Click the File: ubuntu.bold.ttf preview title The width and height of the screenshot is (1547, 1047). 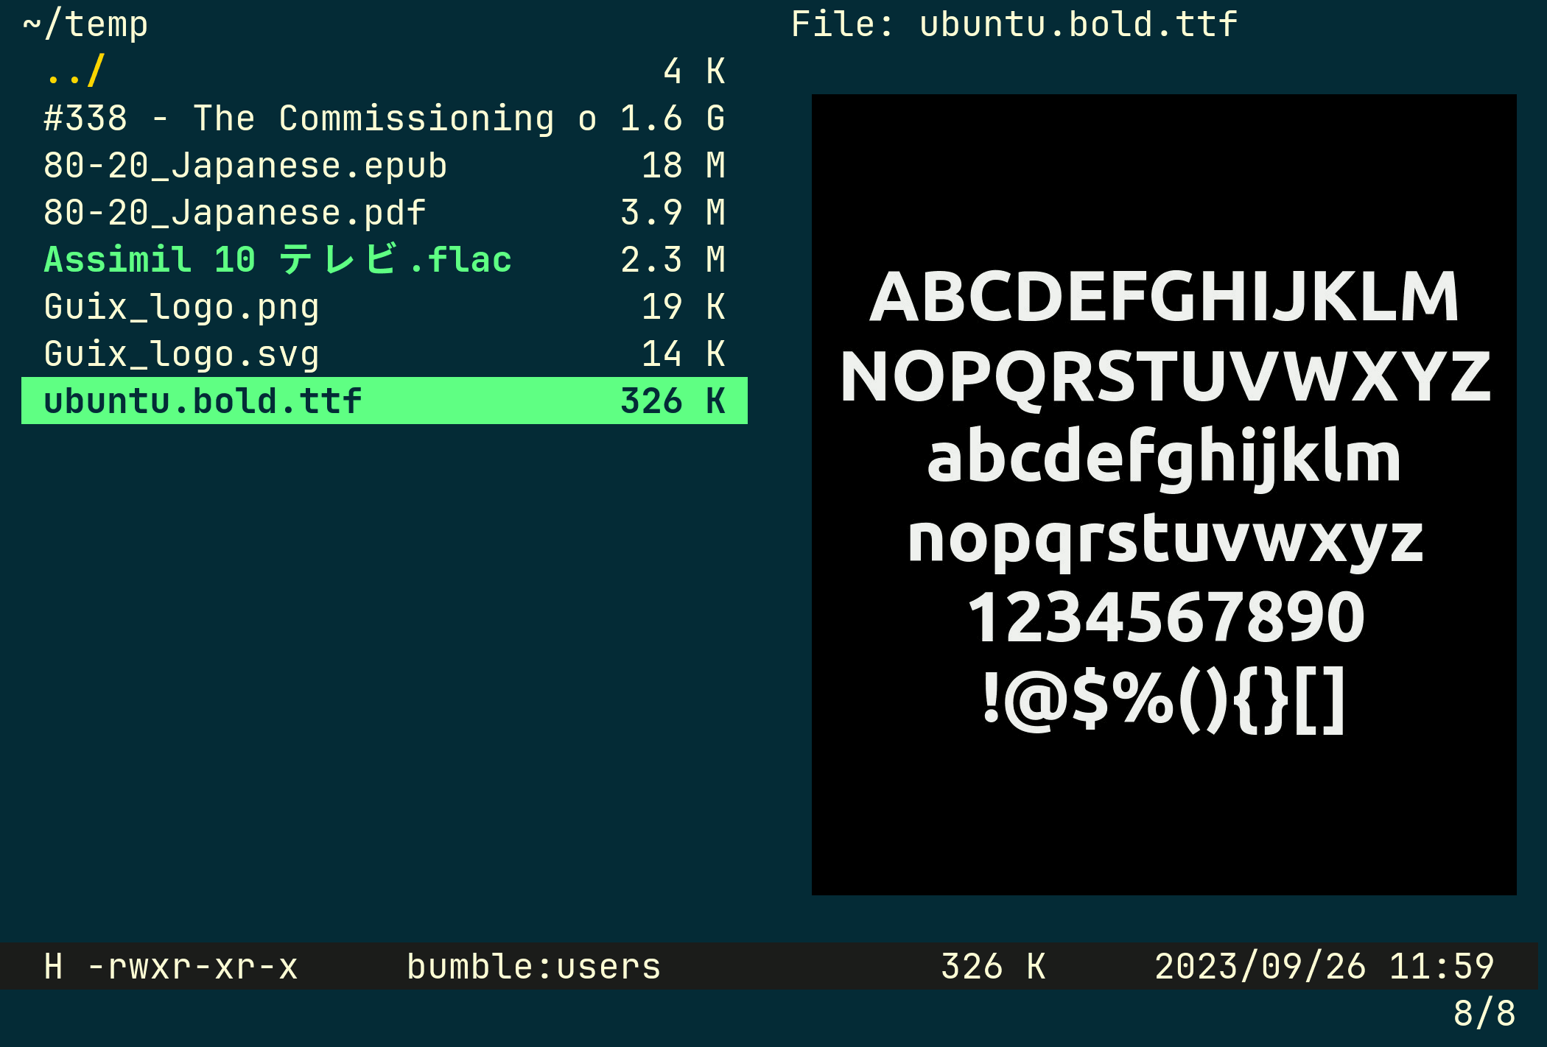[1014, 25]
